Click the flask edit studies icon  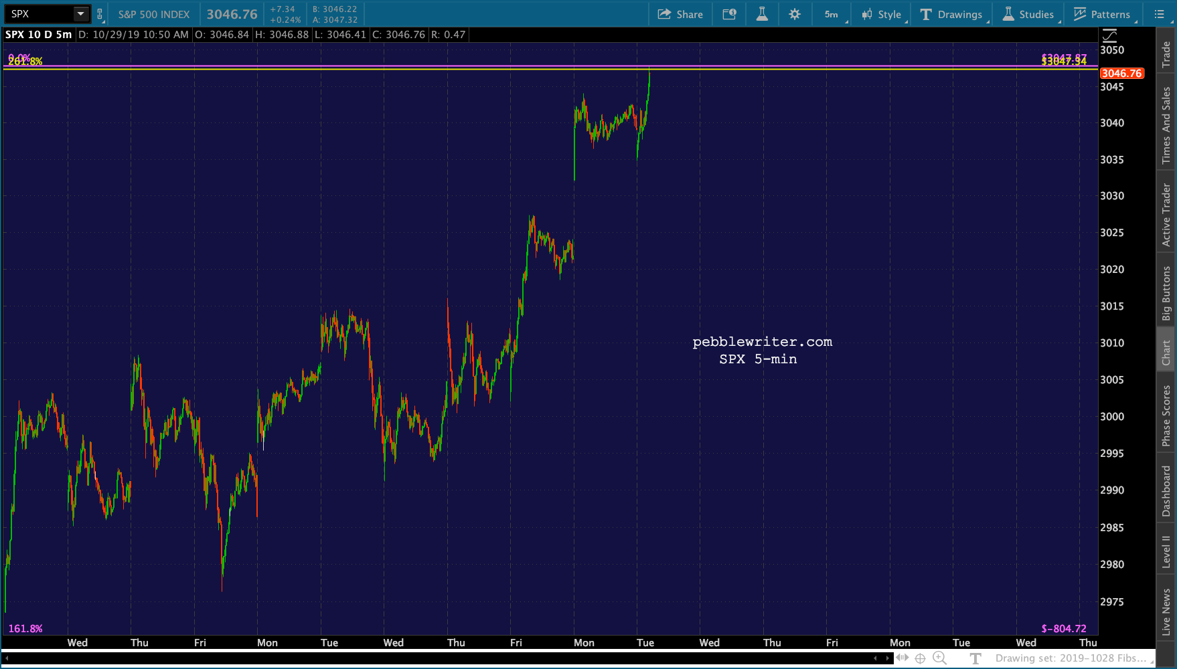762,14
